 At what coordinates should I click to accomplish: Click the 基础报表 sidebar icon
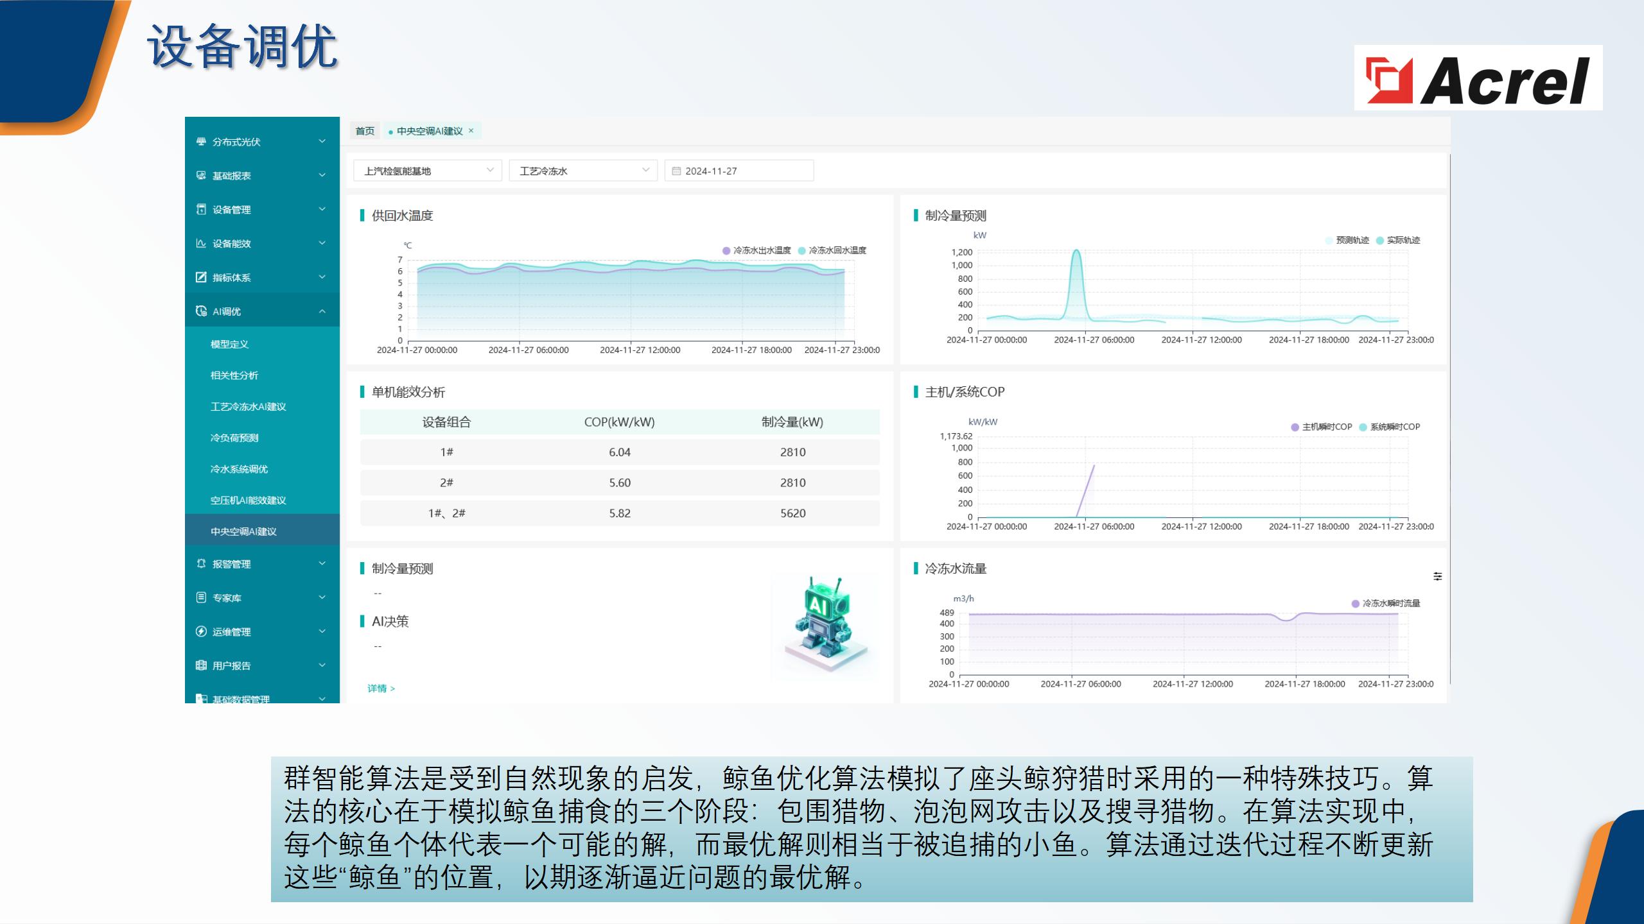coord(201,175)
